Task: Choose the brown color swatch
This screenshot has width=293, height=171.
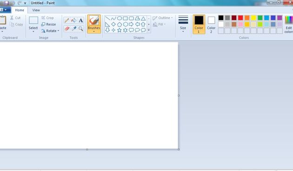Action: coord(234,24)
